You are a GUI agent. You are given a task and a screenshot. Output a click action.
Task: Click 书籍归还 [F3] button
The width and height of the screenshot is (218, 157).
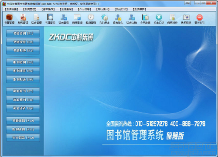click(23, 51)
